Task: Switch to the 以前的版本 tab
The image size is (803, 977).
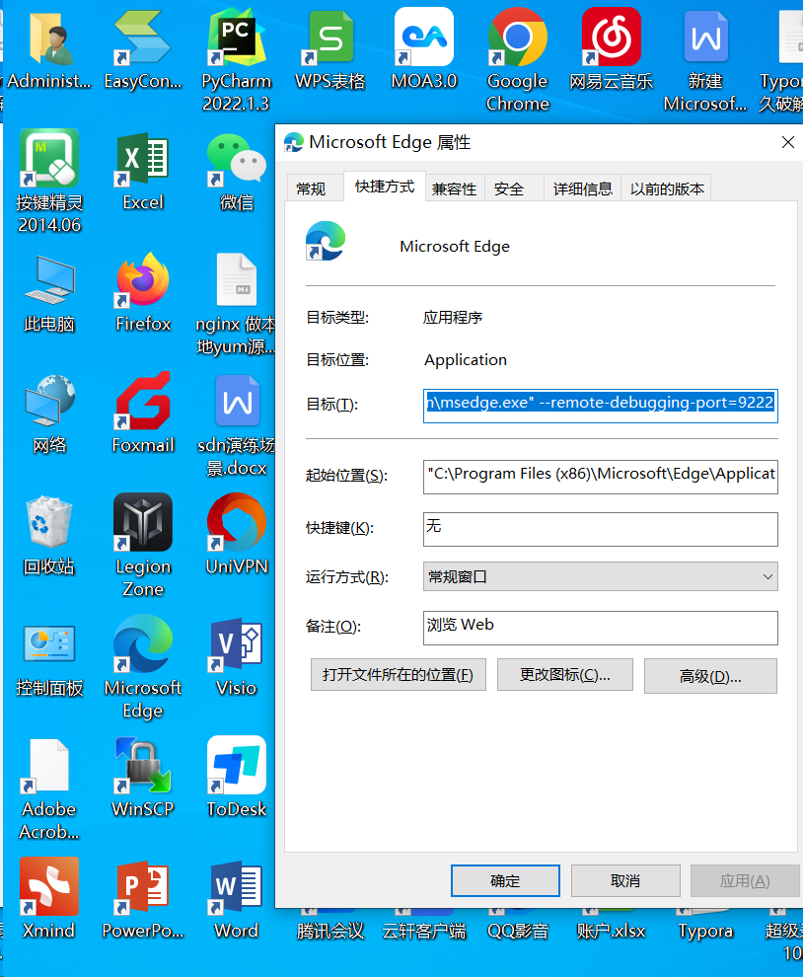Action: tap(667, 188)
